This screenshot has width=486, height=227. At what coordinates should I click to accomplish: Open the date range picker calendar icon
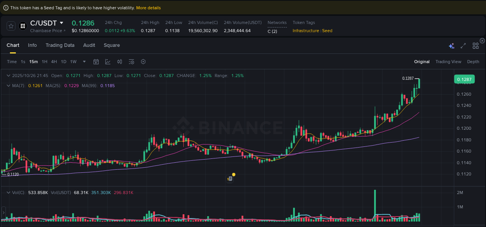[x=96, y=62]
